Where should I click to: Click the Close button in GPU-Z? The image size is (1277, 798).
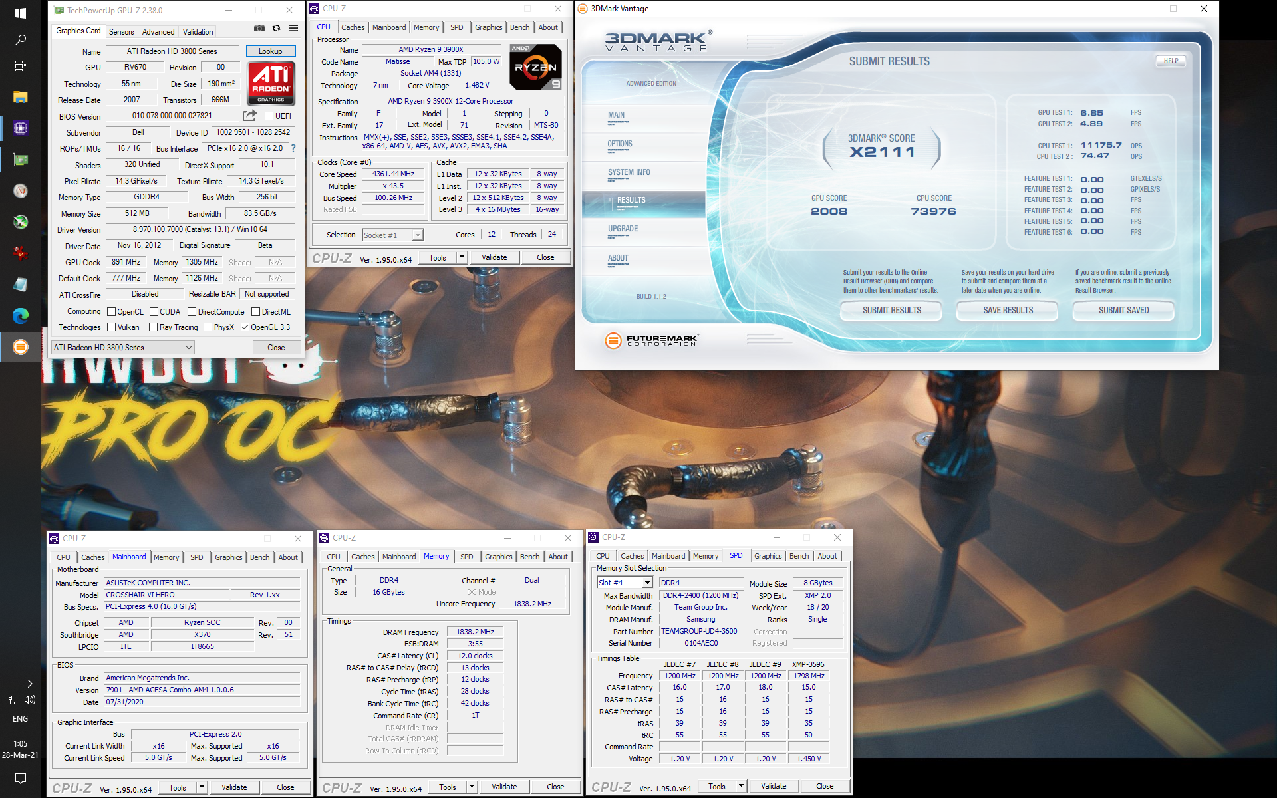[x=276, y=348]
